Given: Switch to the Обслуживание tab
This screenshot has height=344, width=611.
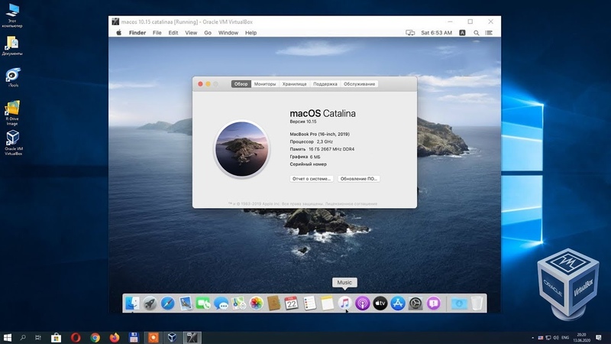Looking at the screenshot, I should pyautogui.click(x=359, y=84).
